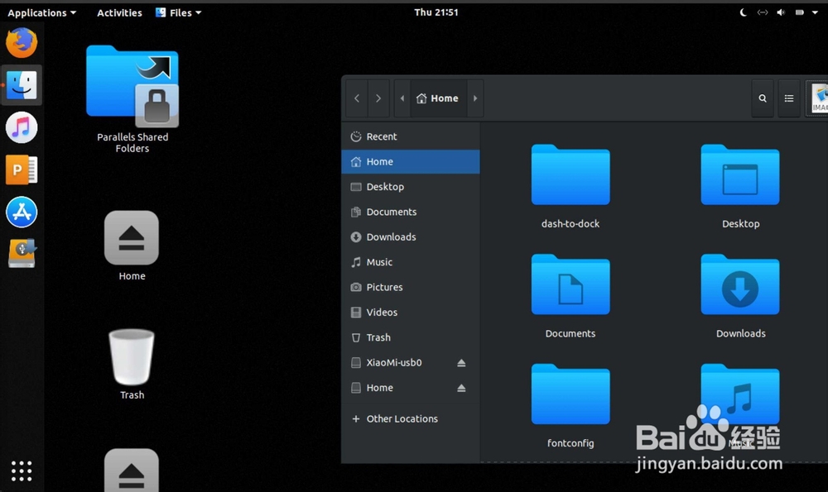
Task: Go forward in the Files window
Action: pos(378,98)
